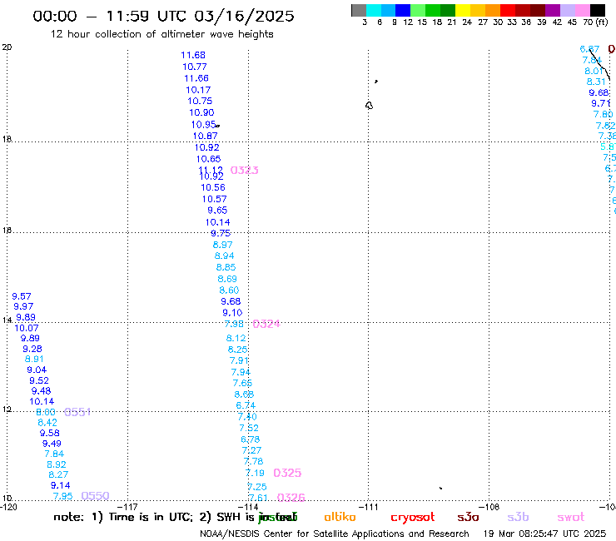
Task: Click the wave height value 8.60
Action: pos(229,290)
